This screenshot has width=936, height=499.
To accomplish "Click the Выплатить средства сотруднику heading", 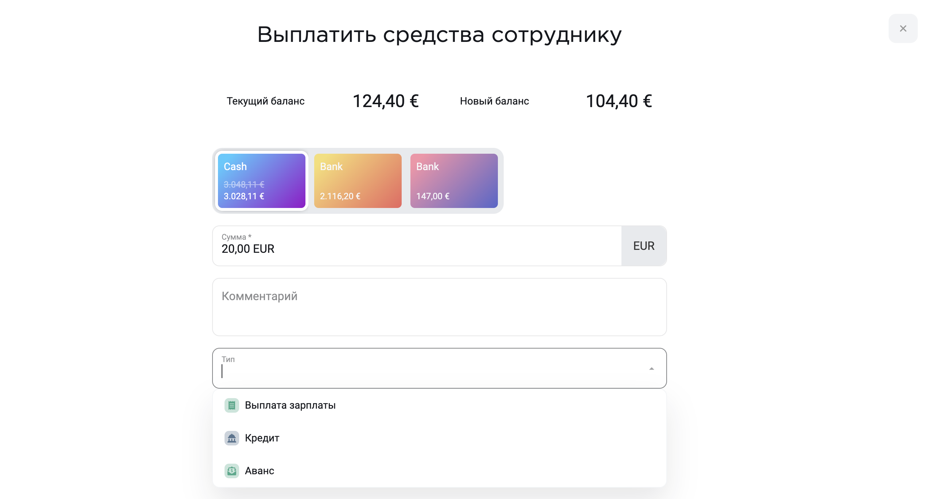I will (x=439, y=35).
